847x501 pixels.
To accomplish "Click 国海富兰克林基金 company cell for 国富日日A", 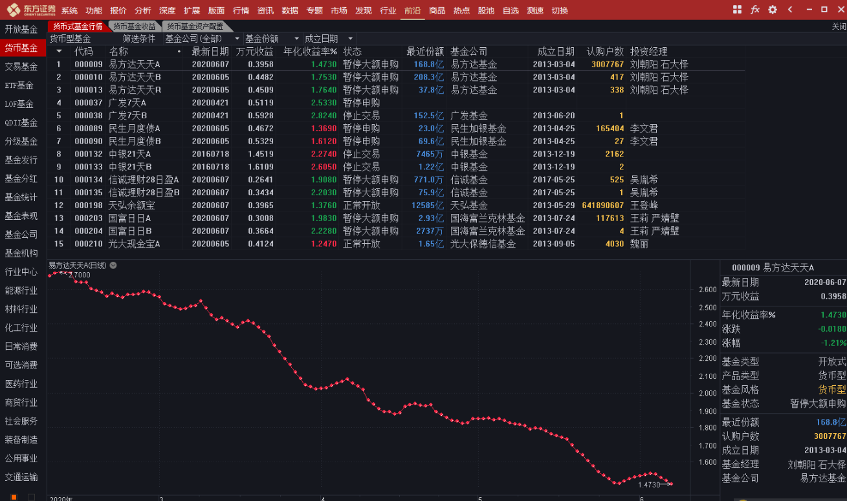I will pyautogui.click(x=488, y=219).
